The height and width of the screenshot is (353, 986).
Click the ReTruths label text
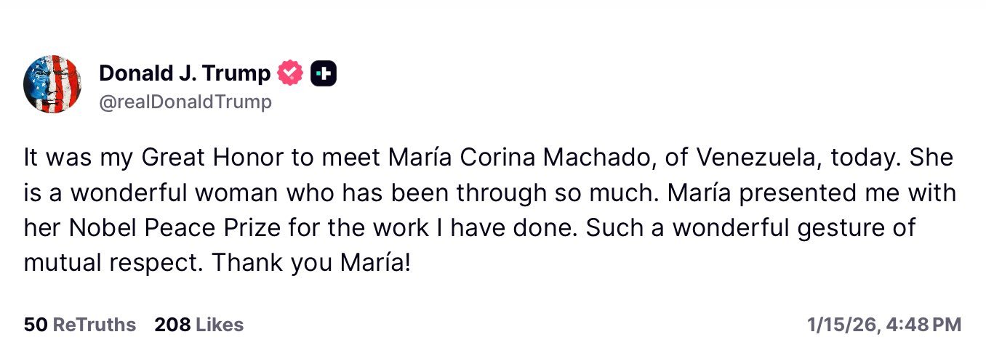(95, 325)
